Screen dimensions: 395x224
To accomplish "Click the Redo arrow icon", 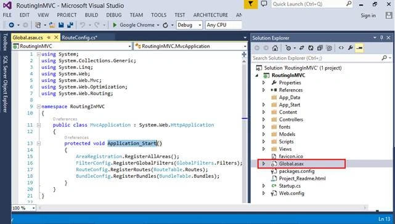I will coord(97,25).
